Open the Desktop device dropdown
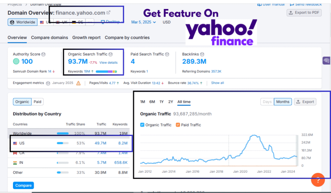This screenshot has width=331, height=193. (112, 22)
